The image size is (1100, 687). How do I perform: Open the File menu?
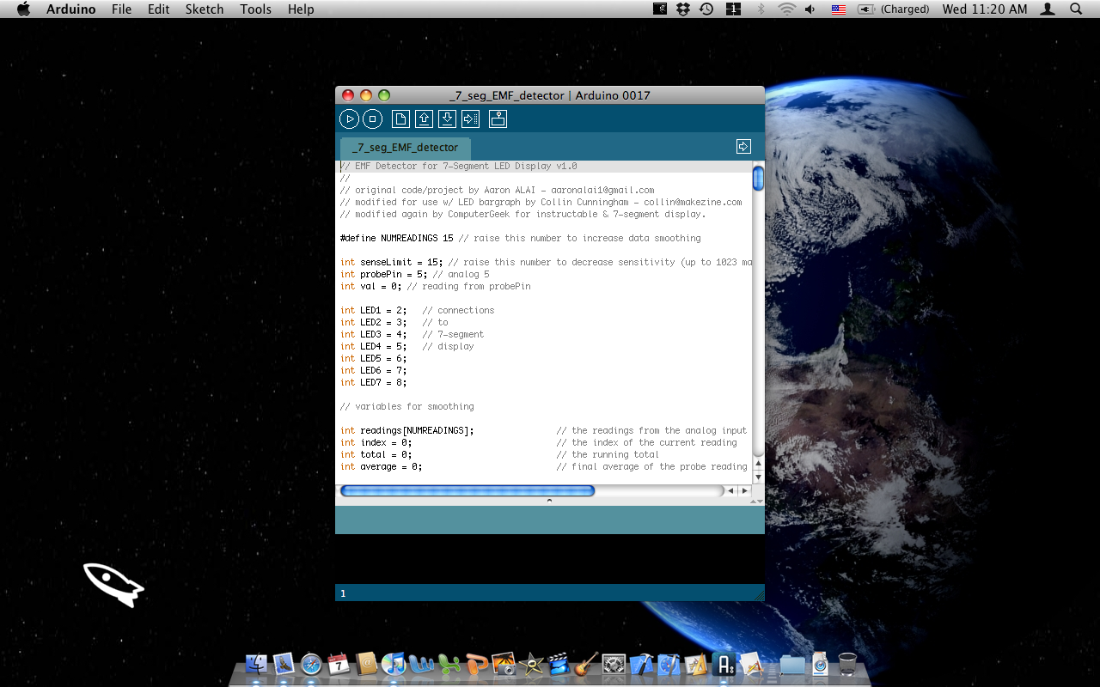[x=122, y=9]
